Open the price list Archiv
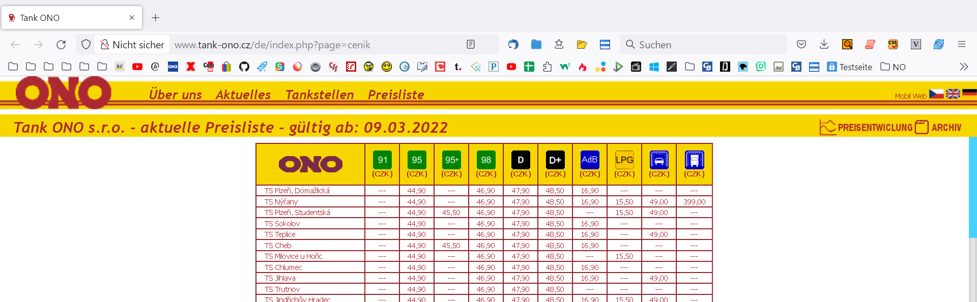 [938, 127]
